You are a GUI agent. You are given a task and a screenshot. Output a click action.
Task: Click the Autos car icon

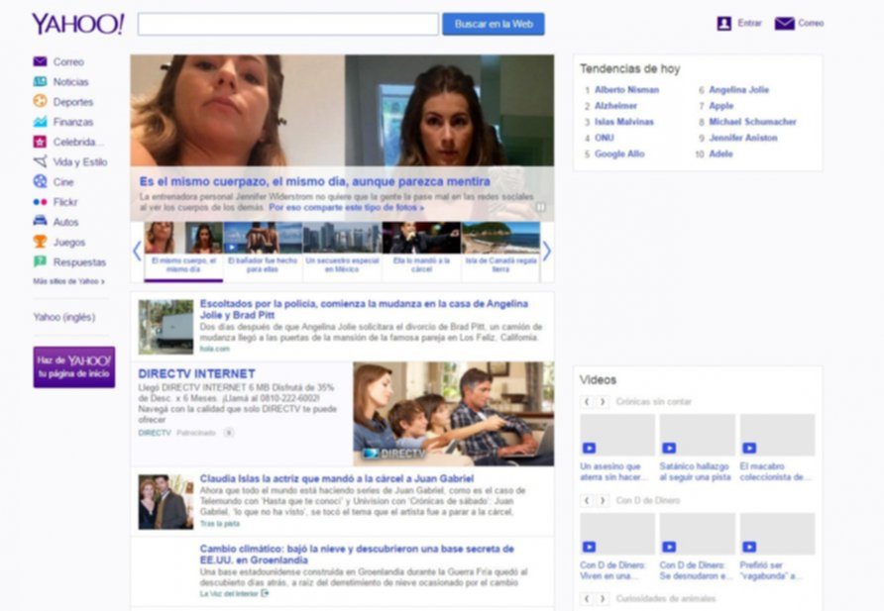pos(40,221)
